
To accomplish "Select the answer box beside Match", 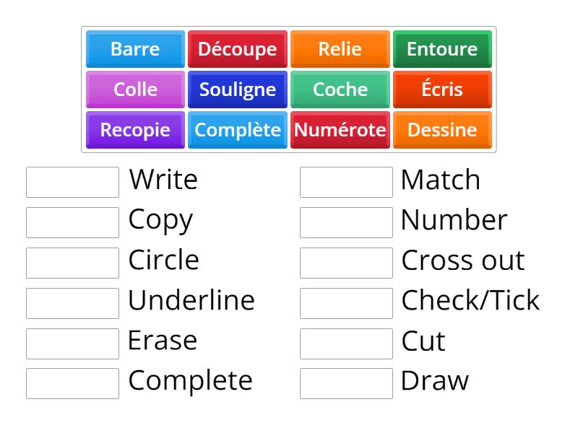I will coord(346,180).
